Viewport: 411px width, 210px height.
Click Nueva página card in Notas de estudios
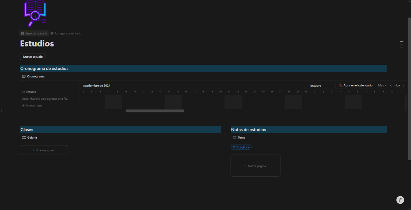(x=256, y=166)
